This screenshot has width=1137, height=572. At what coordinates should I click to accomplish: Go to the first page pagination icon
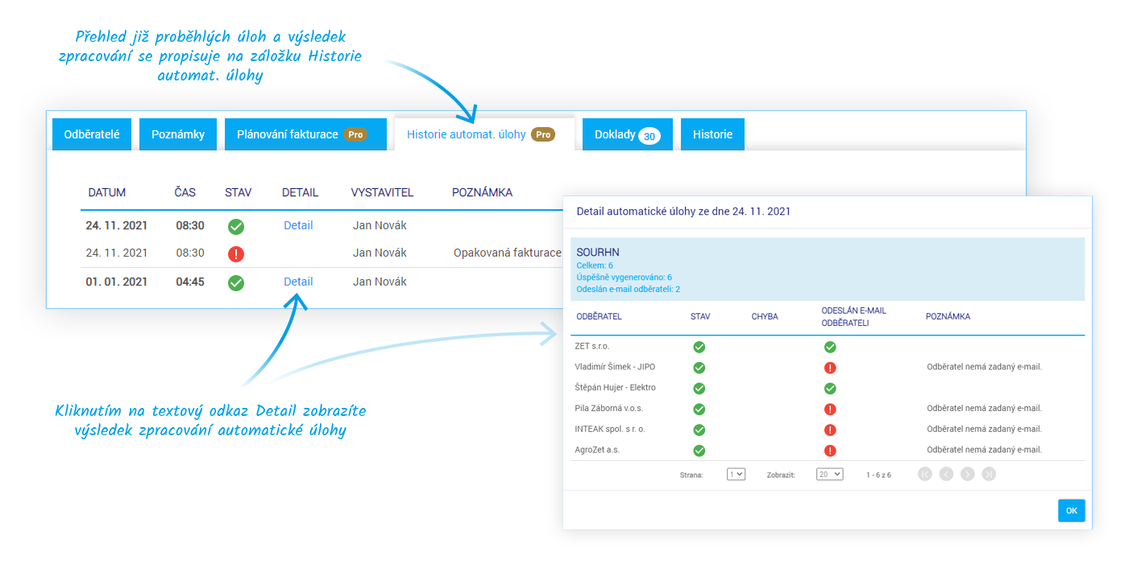click(924, 474)
